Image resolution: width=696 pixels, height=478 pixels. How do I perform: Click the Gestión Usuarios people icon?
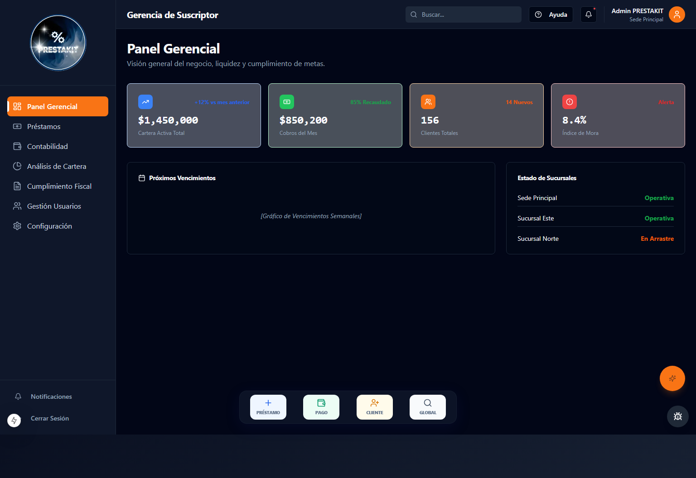point(17,206)
